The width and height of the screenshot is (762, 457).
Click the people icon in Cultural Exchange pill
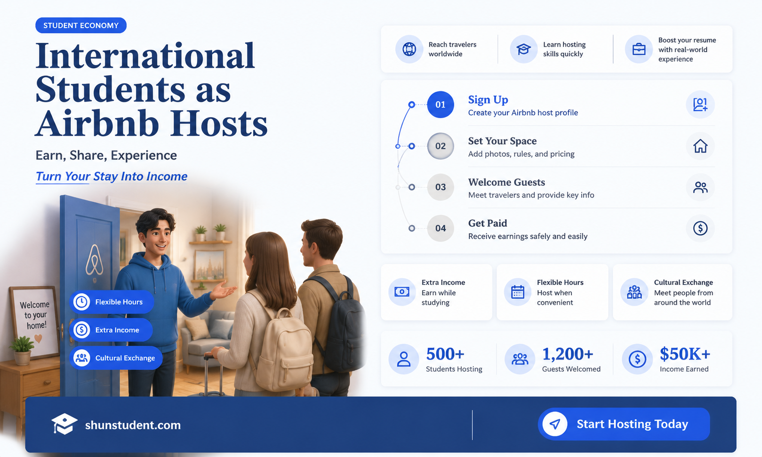click(81, 358)
